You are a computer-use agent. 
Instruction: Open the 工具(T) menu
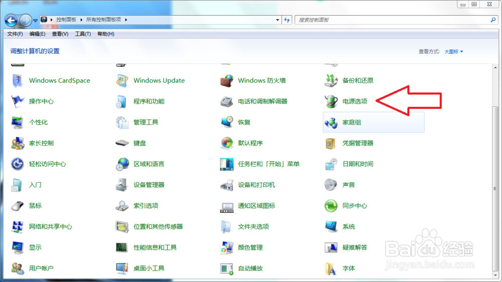[83, 34]
